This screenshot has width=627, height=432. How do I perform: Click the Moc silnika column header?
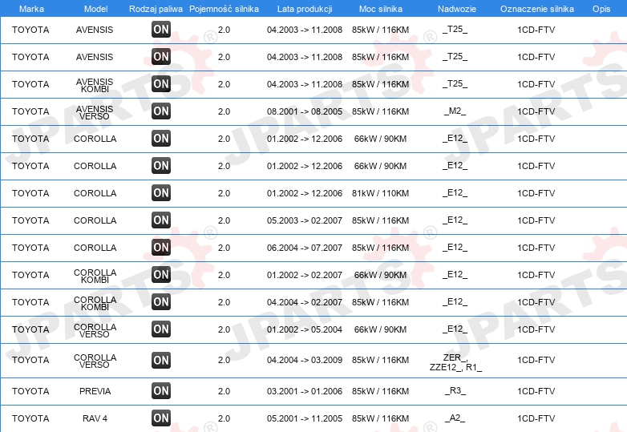pos(381,9)
